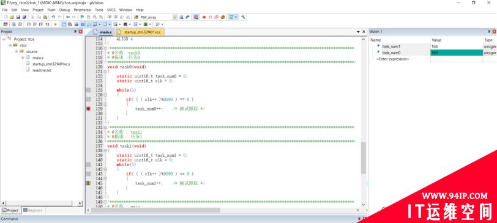The width and height of the screenshot is (497, 223).
Task: Click the Insert/Remove Breakpoint red dot icon
Action: point(204,17)
